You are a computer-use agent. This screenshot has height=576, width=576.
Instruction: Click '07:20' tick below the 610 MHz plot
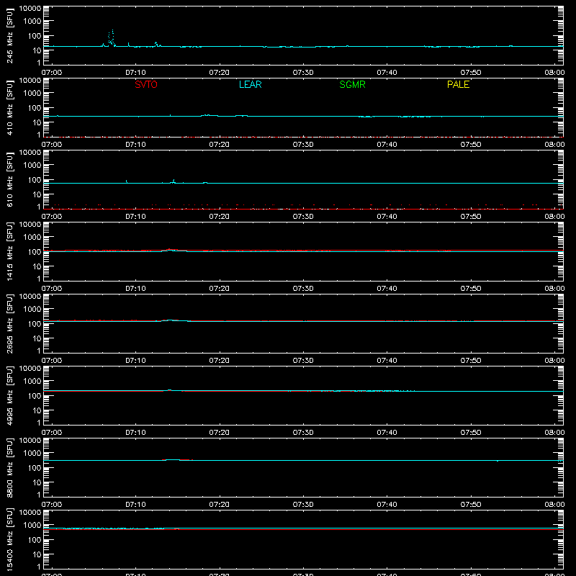pos(220,217)
